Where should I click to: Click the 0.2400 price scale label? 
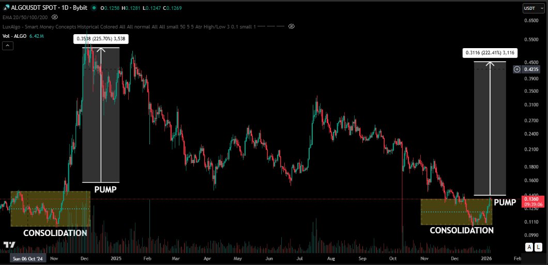click(531, 134)
